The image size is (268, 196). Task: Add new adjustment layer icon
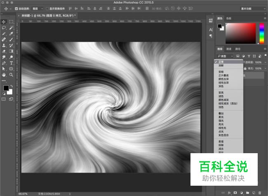pos(242,193)
